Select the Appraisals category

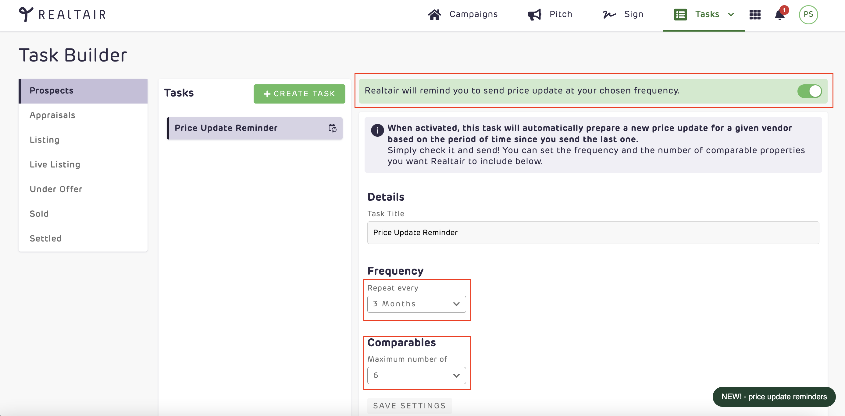click(x=83, y=115)
